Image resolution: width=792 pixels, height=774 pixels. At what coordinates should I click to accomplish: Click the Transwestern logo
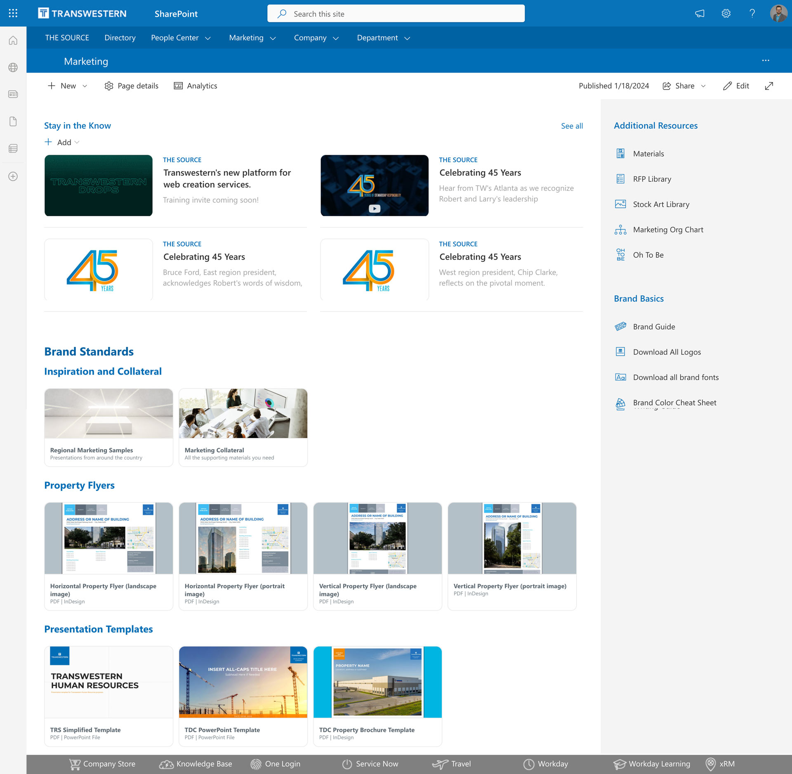[82, 14]
